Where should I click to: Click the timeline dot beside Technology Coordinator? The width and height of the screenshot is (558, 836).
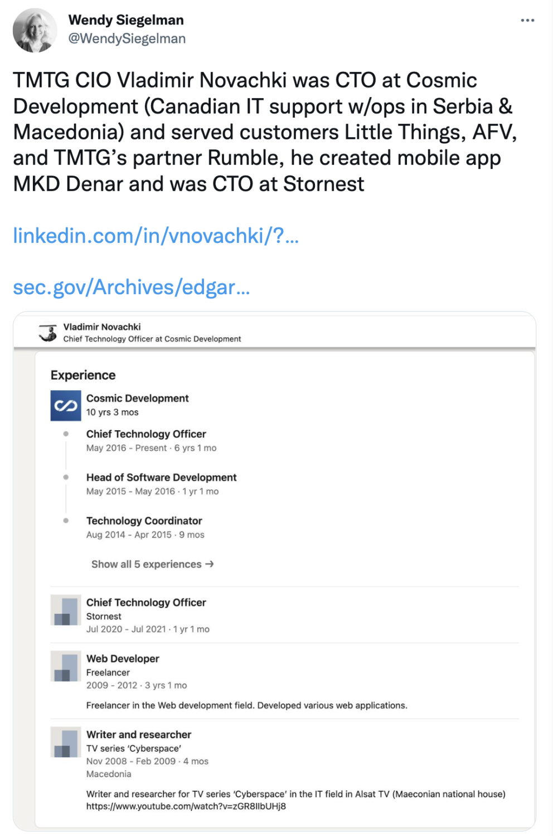(65, 522)
